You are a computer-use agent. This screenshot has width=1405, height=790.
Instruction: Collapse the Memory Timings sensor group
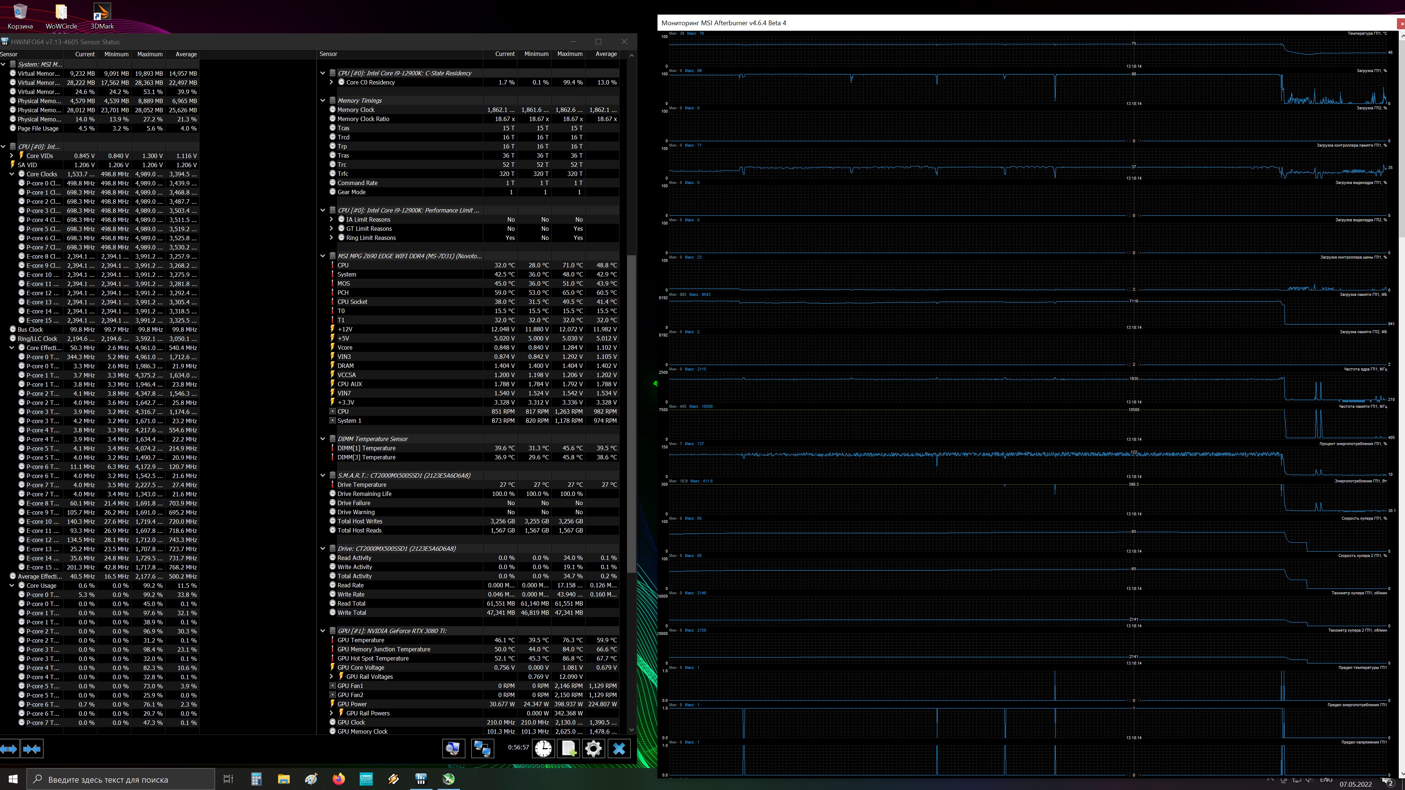click(x=323, y=101)
